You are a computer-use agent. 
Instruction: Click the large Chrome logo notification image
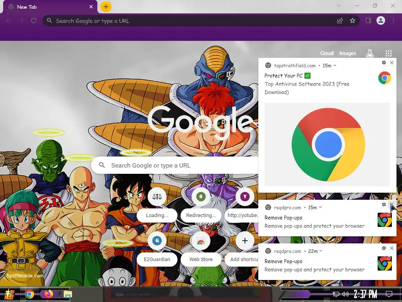tap(327, 144)
